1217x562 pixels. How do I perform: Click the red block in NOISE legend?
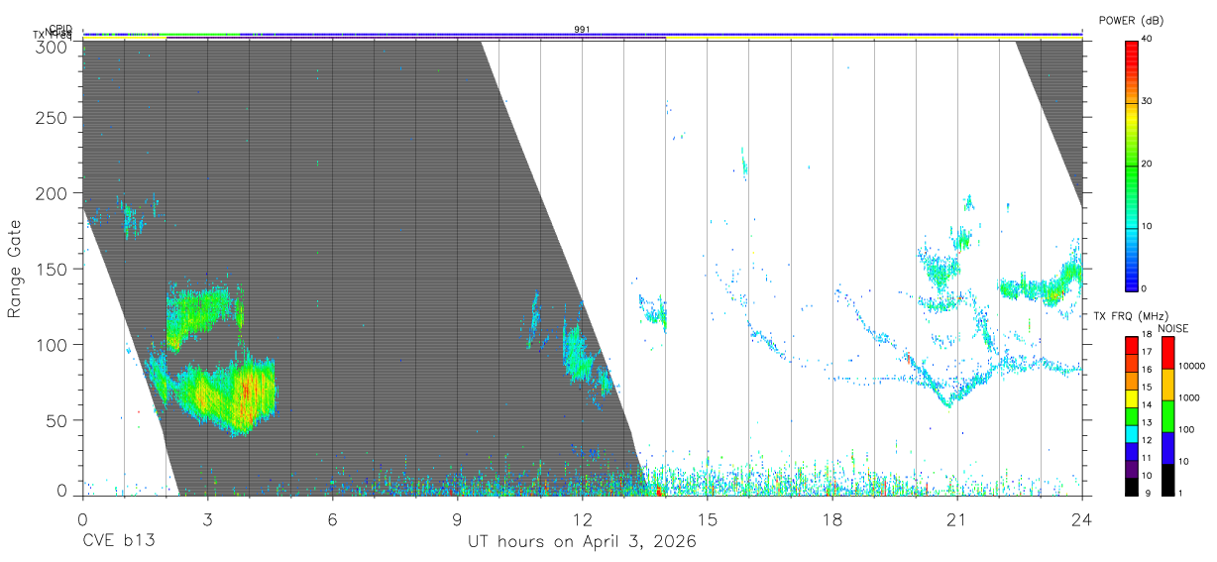click(1168, 353)
